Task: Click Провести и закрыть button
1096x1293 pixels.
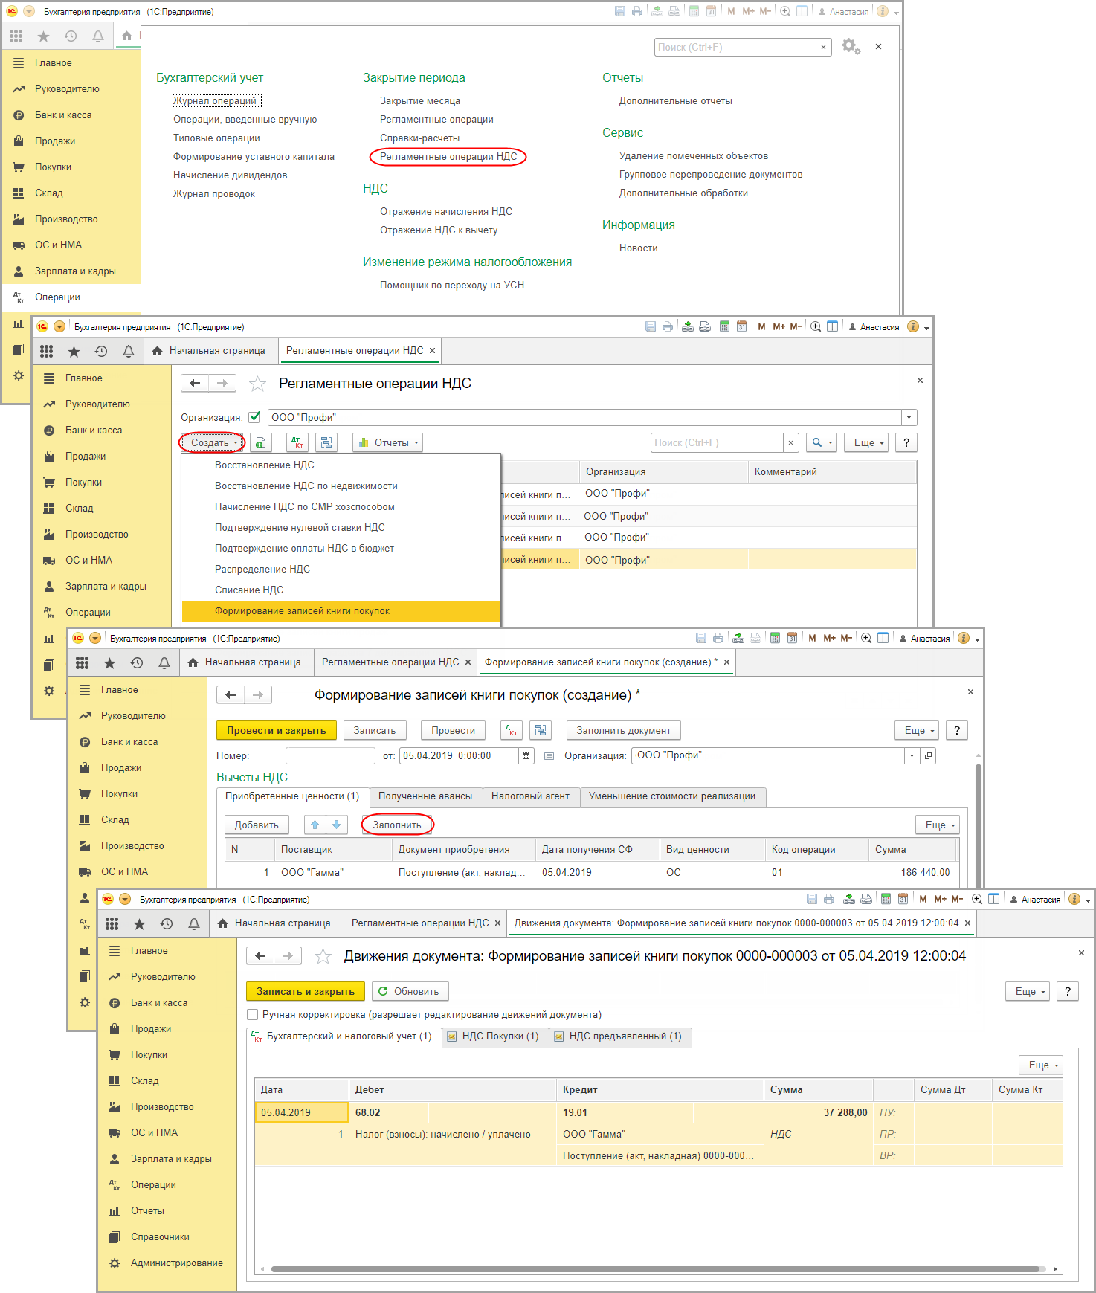Action: (277, 730)
